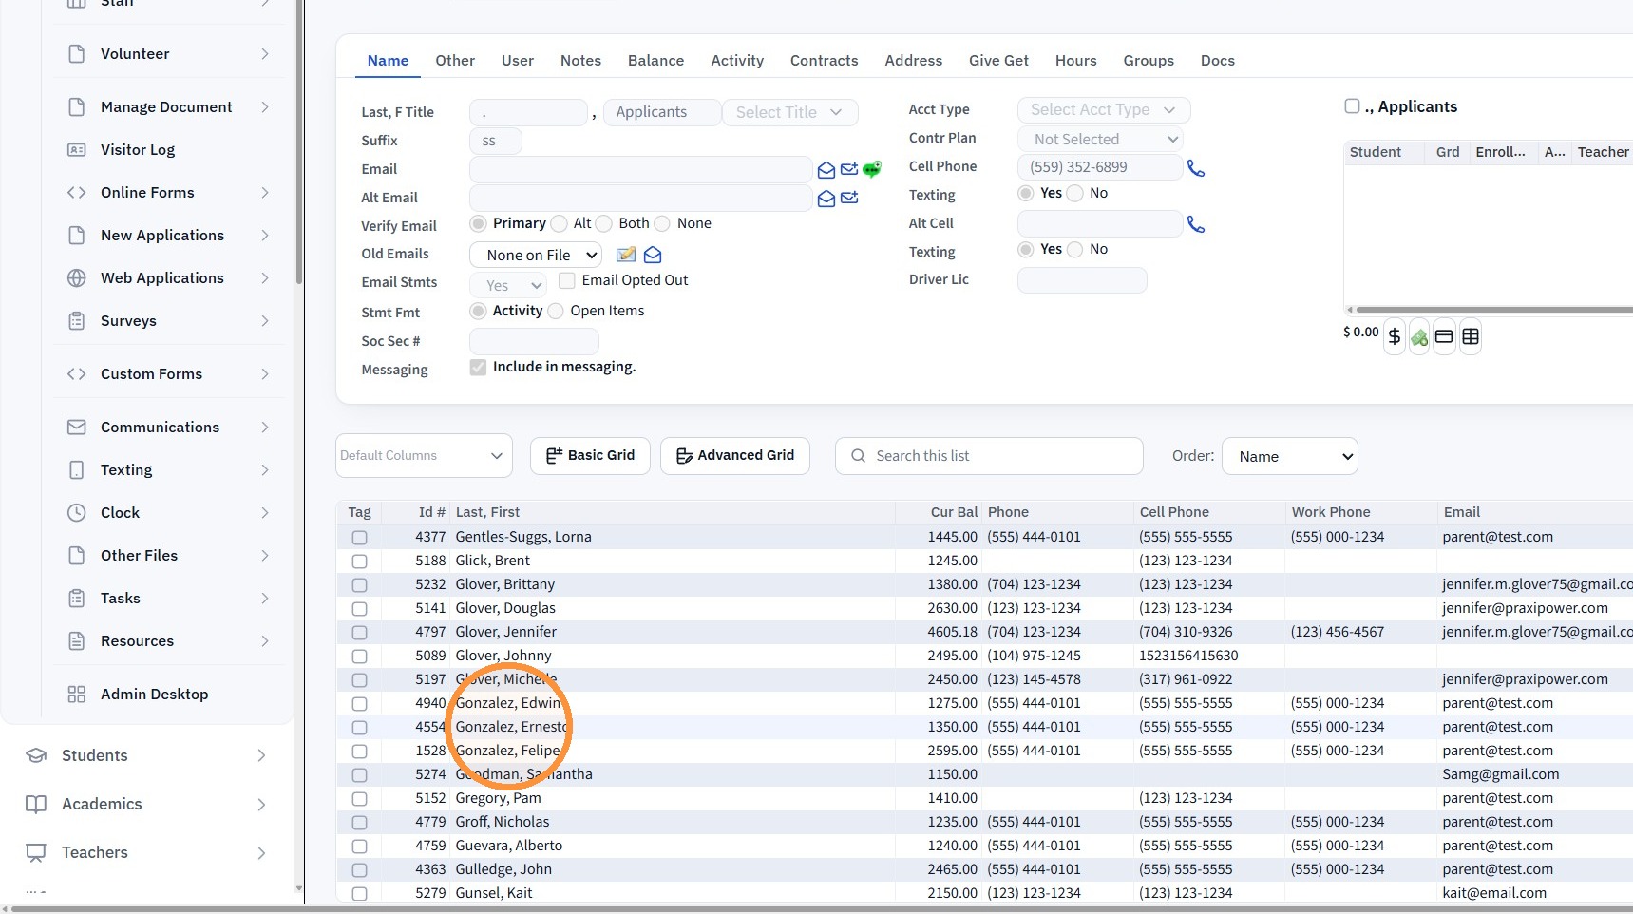The width and height of the screenshot is (1633, 914).
Task: Expand the Volunteer menu chevron
Action: pyautogui.click(x=265, y=54)
